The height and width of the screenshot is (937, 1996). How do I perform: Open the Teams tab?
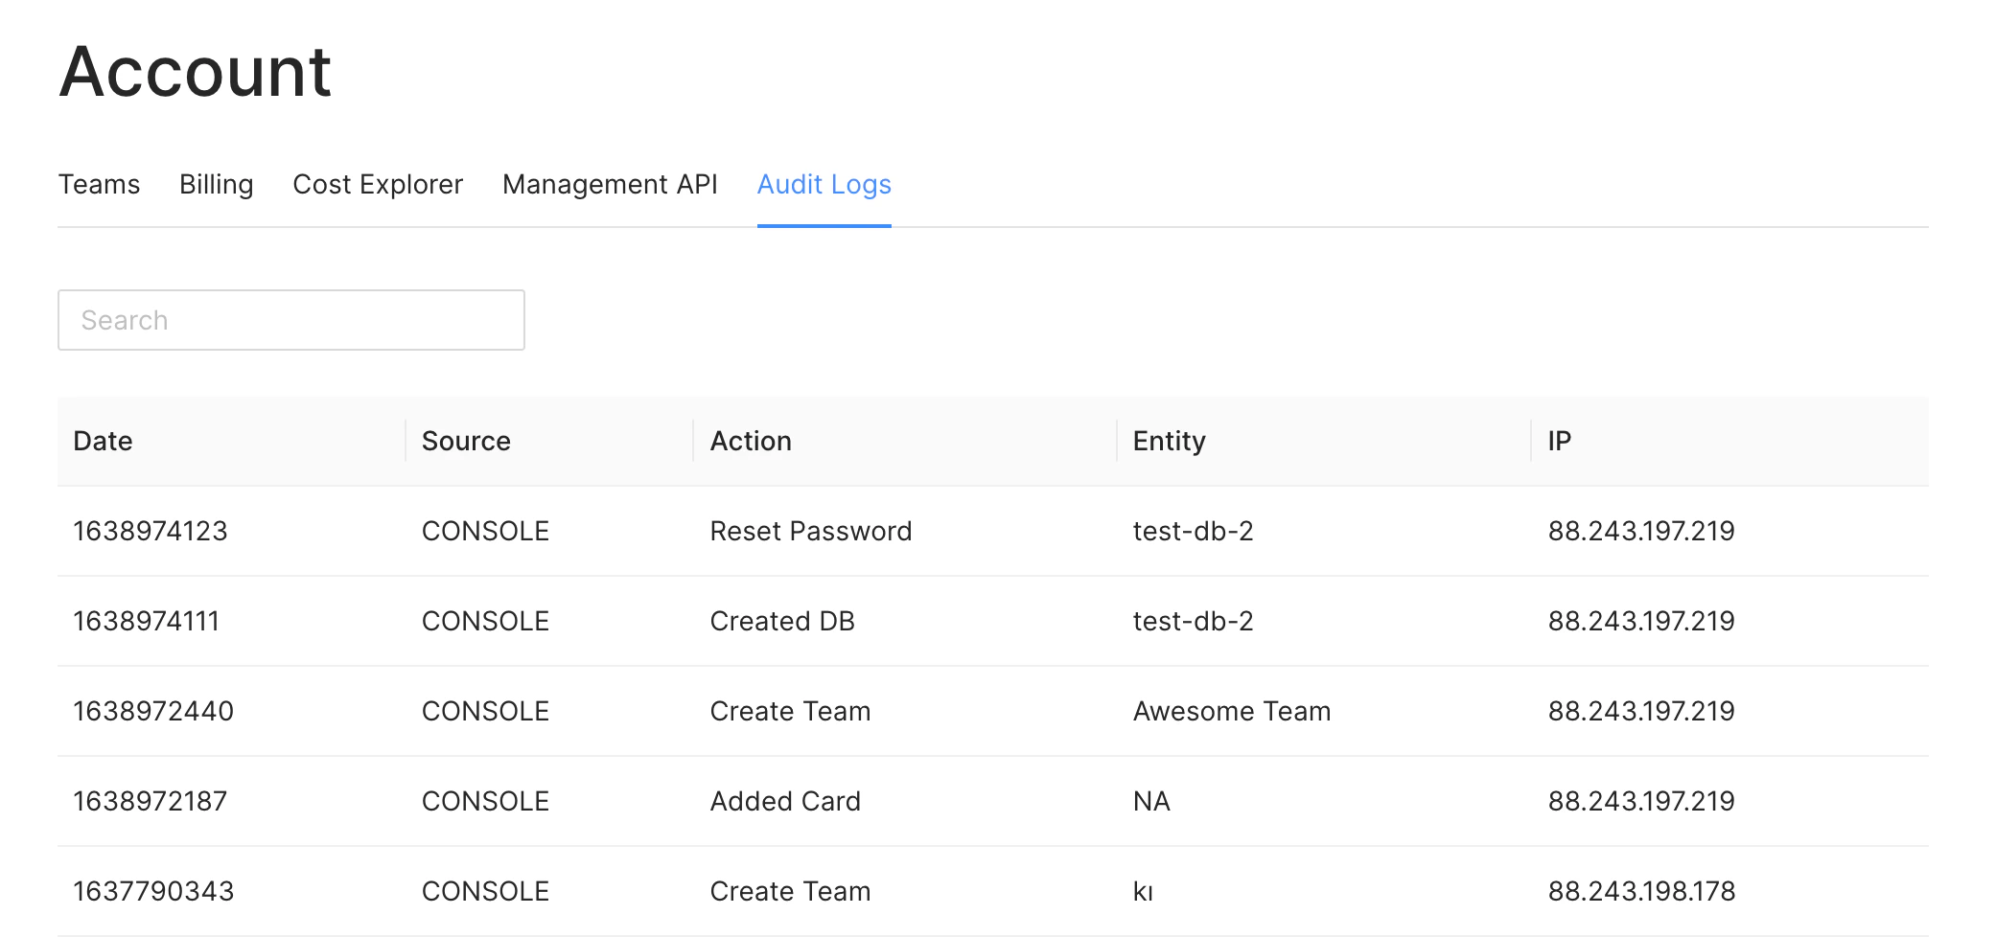[x=99, y=184]
